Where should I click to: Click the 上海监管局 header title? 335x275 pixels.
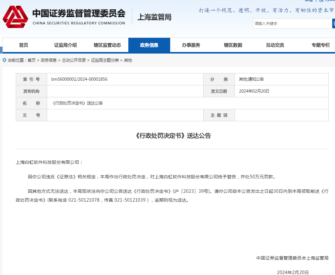point(154,17)
